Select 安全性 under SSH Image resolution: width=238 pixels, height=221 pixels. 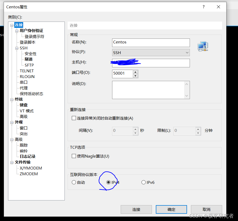30,54
